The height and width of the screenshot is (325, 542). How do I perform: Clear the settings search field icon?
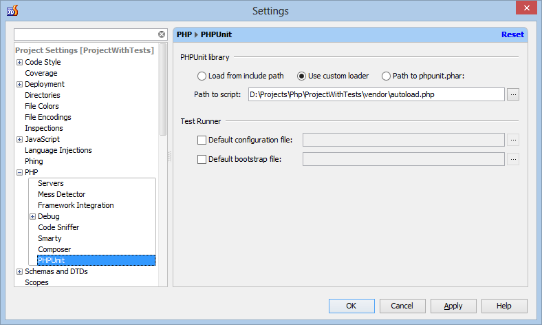coord(162,34)
